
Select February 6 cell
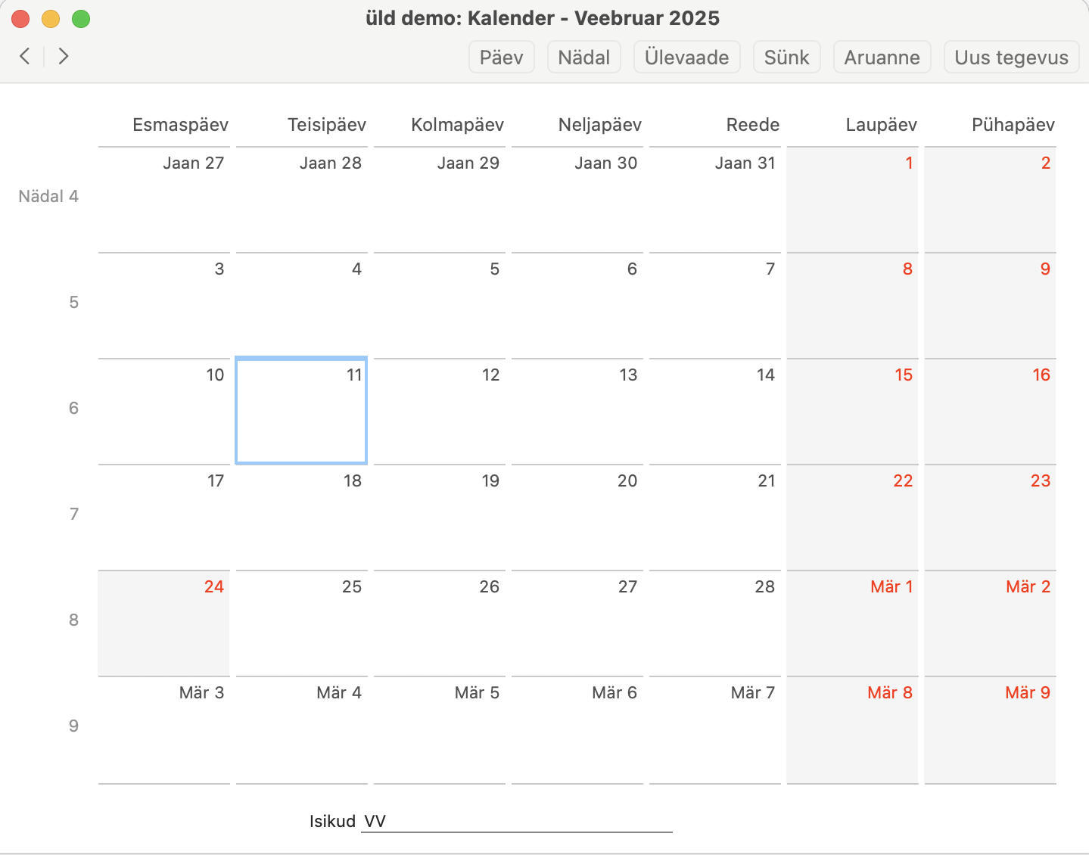pos(577,306)
